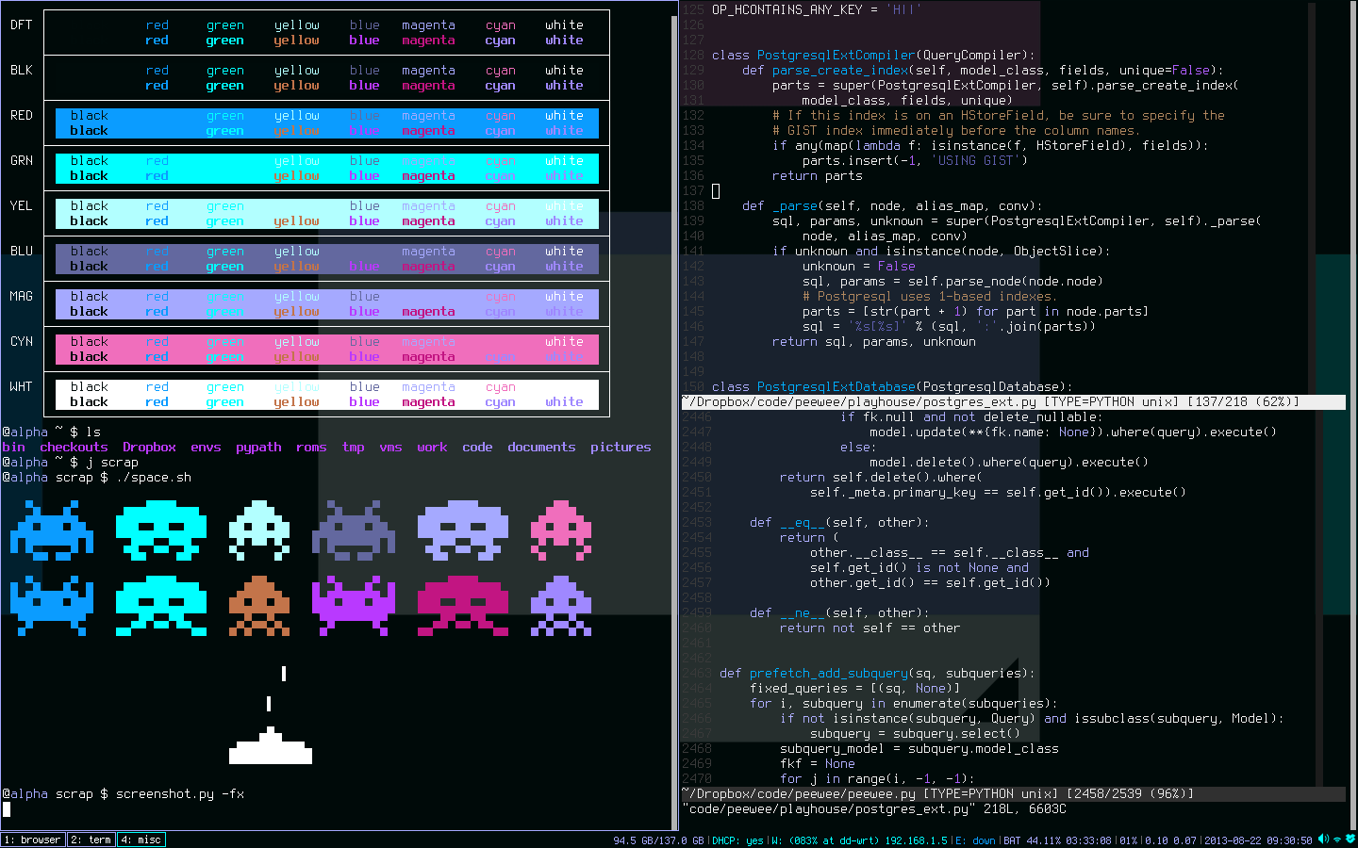Click the blue crab invader in the top row
The height and width of the screenshot is (848, 1358).
point(52,530)
